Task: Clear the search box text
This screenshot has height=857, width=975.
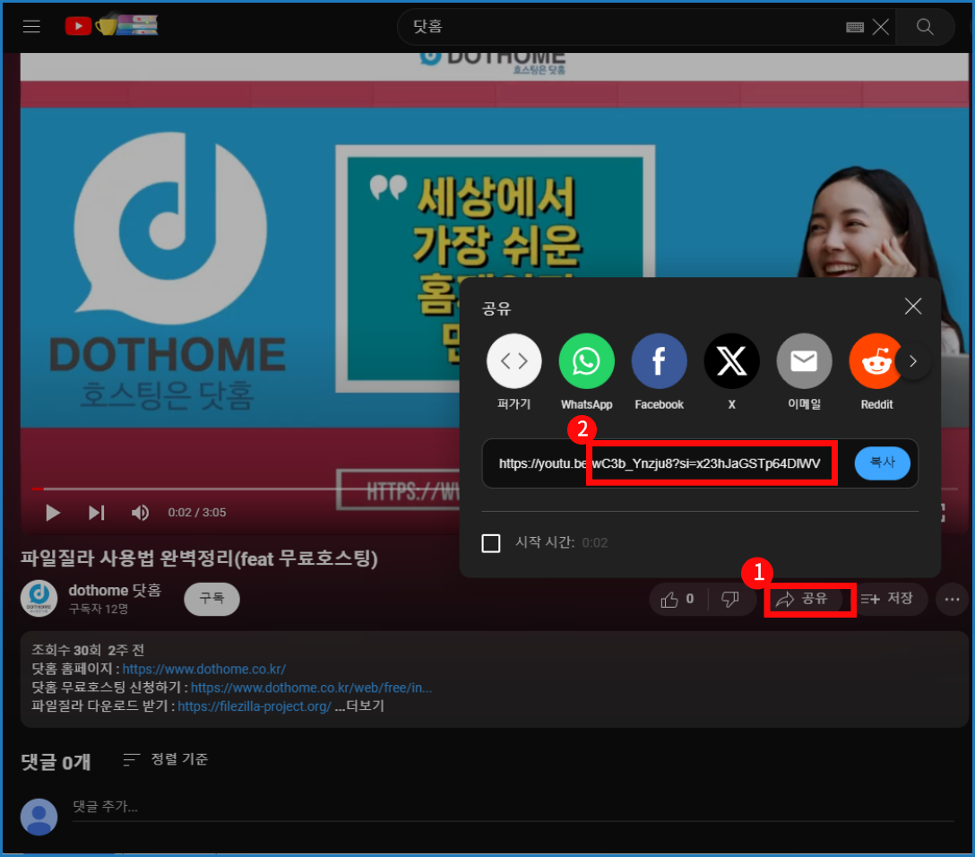Action: pyautogui.click(x=881, y=27)
